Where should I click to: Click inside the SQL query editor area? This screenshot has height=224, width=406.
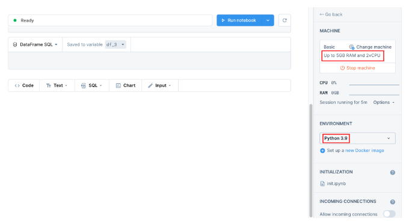pos(149,61)
